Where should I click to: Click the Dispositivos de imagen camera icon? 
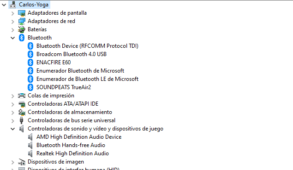[22, 162]
